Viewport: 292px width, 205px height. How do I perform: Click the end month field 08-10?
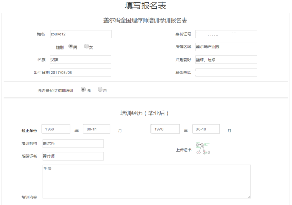coord(206,129)
